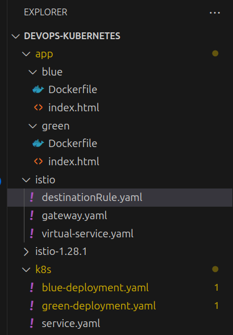Viewport: 233px width, 335px height.
Task: Click the YAML icon beside green-deployment.yaml
Action: [32, 305]
